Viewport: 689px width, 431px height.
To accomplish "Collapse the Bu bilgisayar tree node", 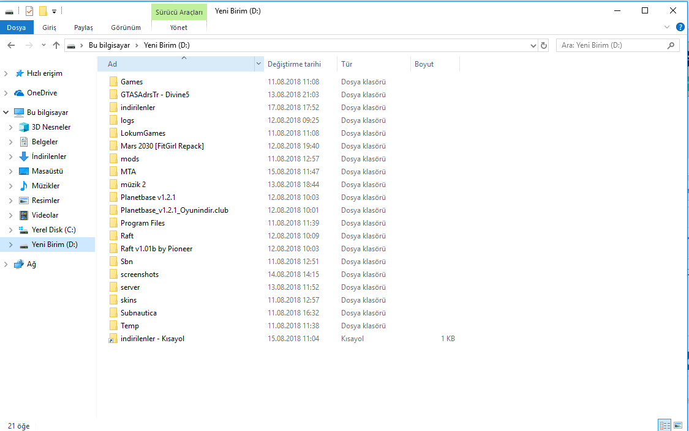I will (6, 112).
